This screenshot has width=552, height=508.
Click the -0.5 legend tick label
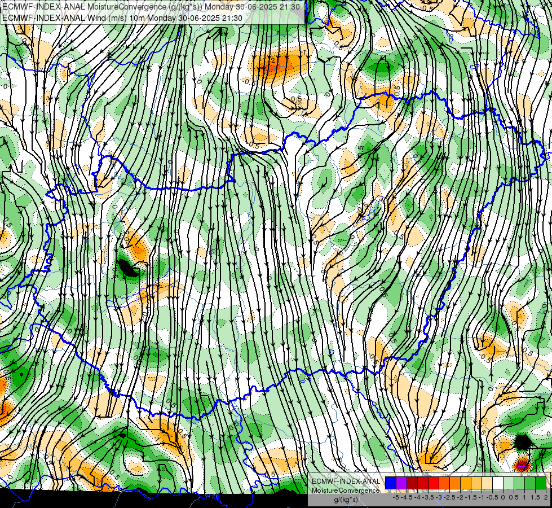(x=492, y=497)
